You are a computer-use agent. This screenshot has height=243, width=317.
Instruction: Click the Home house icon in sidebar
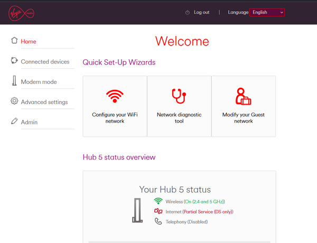[x=14, y=41]
